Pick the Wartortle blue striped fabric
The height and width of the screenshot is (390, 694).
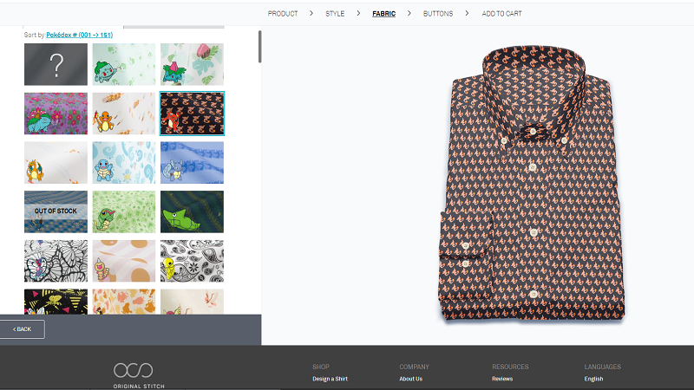click(192, 163)
